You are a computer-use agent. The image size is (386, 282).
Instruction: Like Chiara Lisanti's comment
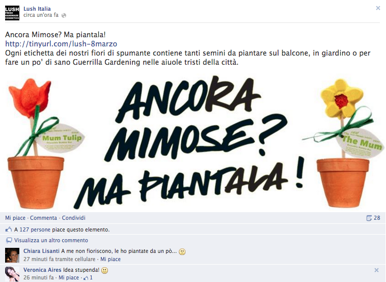click(111, 260)
